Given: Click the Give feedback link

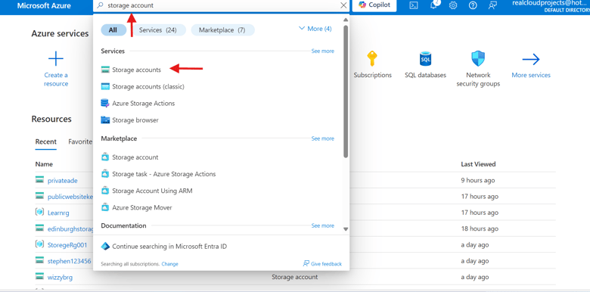Looking at the screenshot, I should [x=322, y=264].
